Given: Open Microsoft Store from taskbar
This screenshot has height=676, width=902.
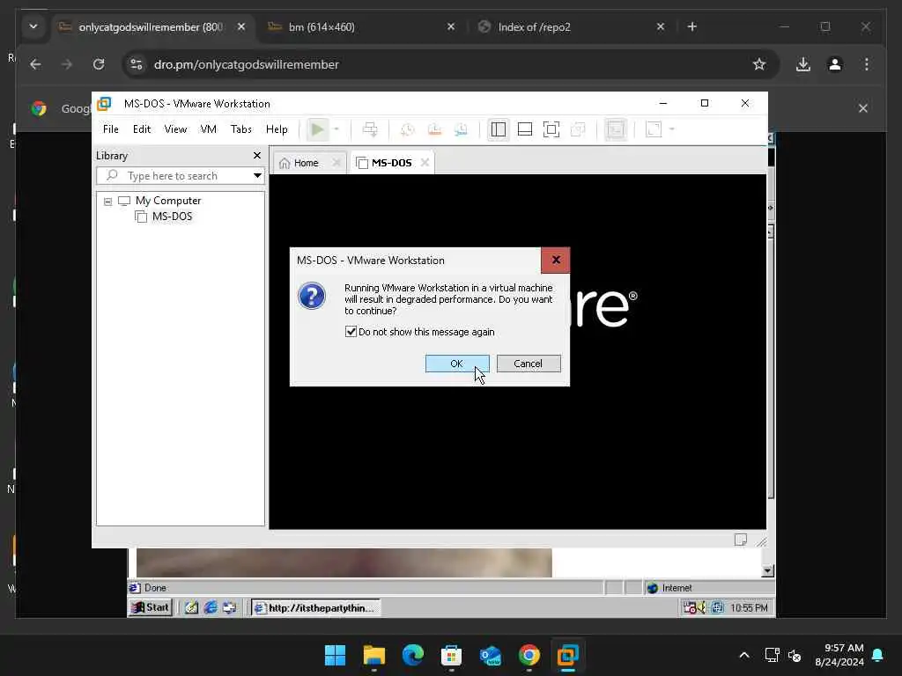Looking at the screenshot, I should pyautogui.click(x=452, y=655).
